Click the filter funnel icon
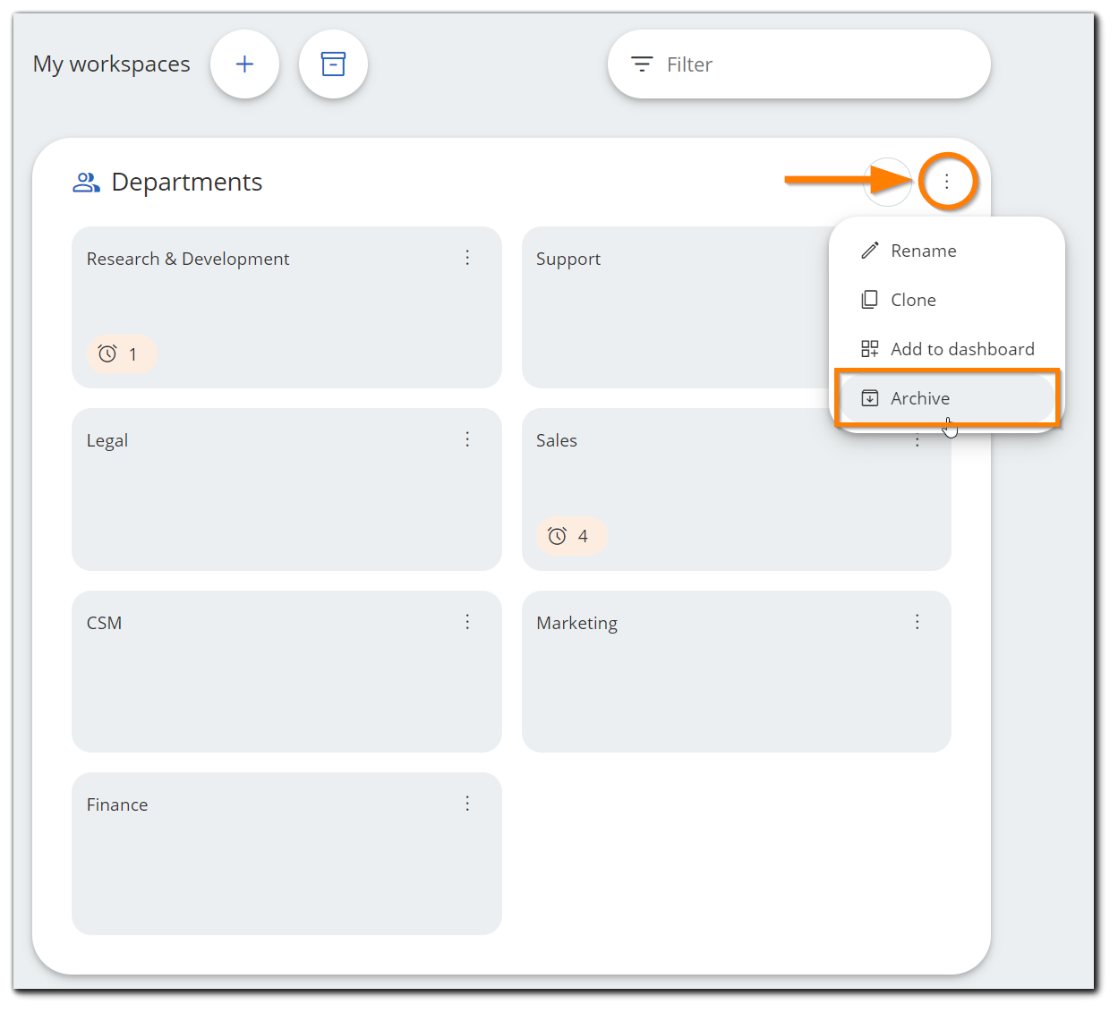 coord(642,64)
